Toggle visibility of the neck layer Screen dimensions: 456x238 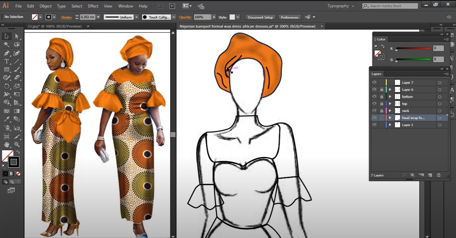[x=374, y=111]
